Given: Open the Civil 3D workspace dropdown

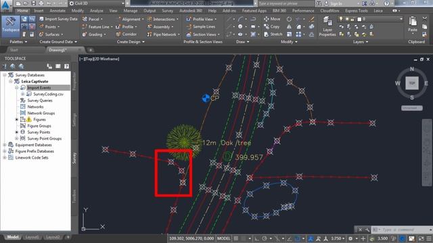Looking at the screenshot, I should pyautogui.click(x=97, y=3).
